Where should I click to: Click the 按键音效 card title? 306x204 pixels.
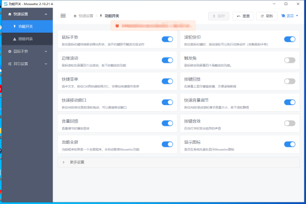tap(192, 121)
